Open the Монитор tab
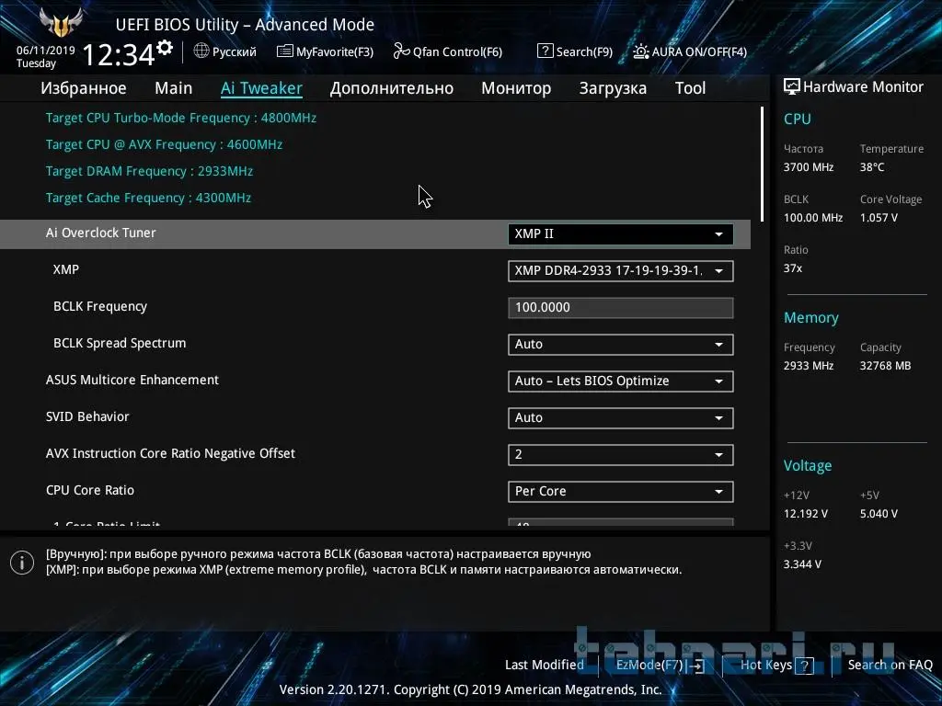Screen dimensions: 942x706 point(516,88)
